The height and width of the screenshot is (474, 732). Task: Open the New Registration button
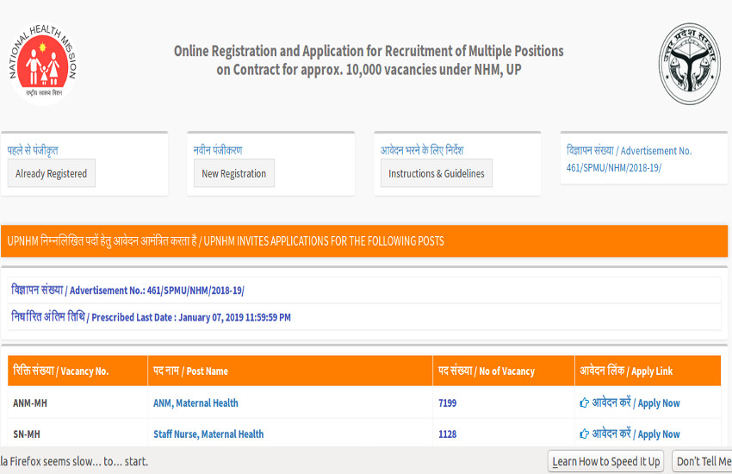[x=233, y=173]
